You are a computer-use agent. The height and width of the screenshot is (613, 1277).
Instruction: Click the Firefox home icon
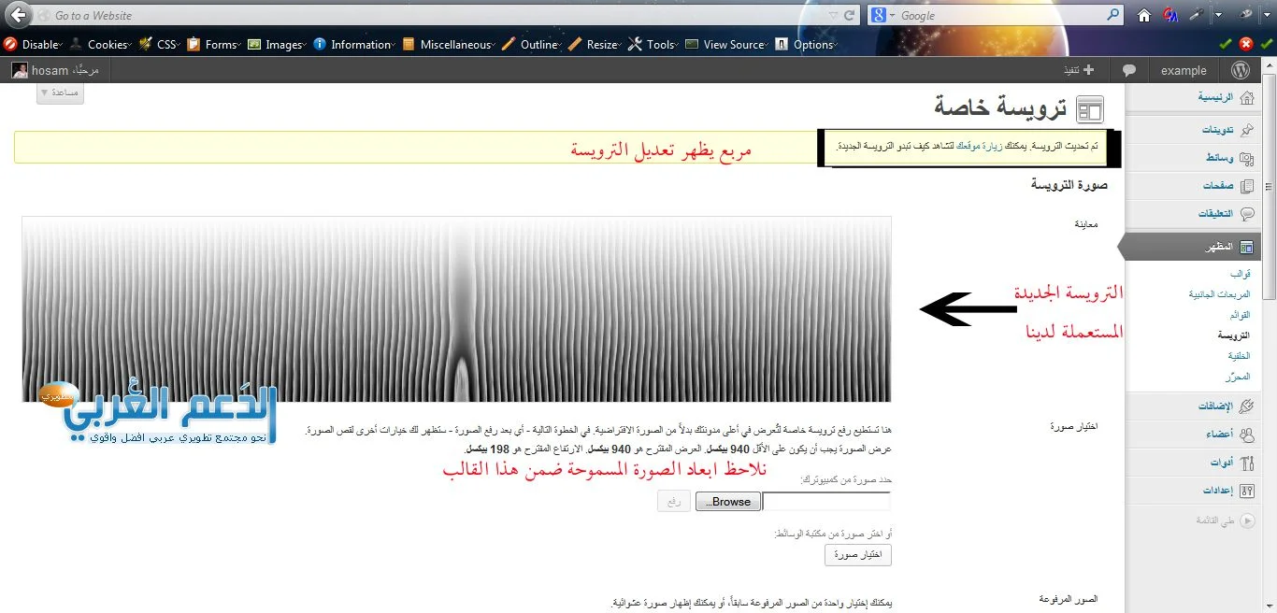[1144, 15]
